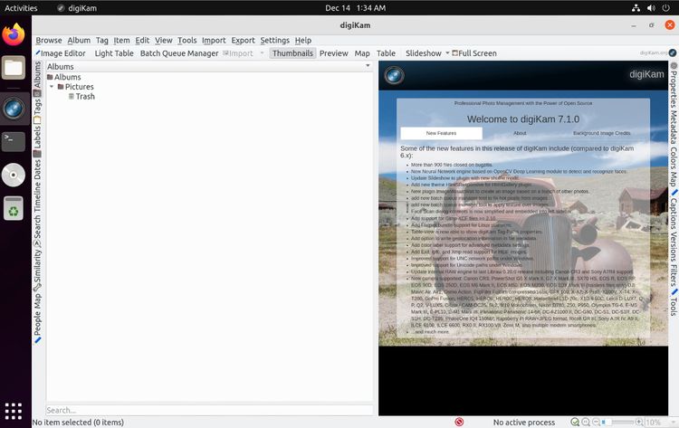Open the Slideshow dropdown arrow
Image resolution: width=679 pixels, height=428 pixels.
(x=447, y=52)
